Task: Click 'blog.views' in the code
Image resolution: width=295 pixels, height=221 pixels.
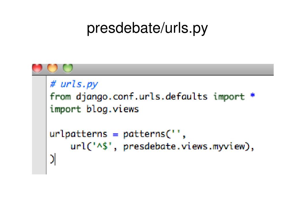Action: 113,109
